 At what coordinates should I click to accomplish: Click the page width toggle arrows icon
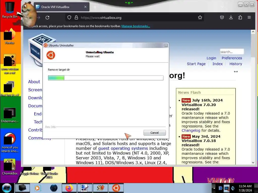(236, 72)
